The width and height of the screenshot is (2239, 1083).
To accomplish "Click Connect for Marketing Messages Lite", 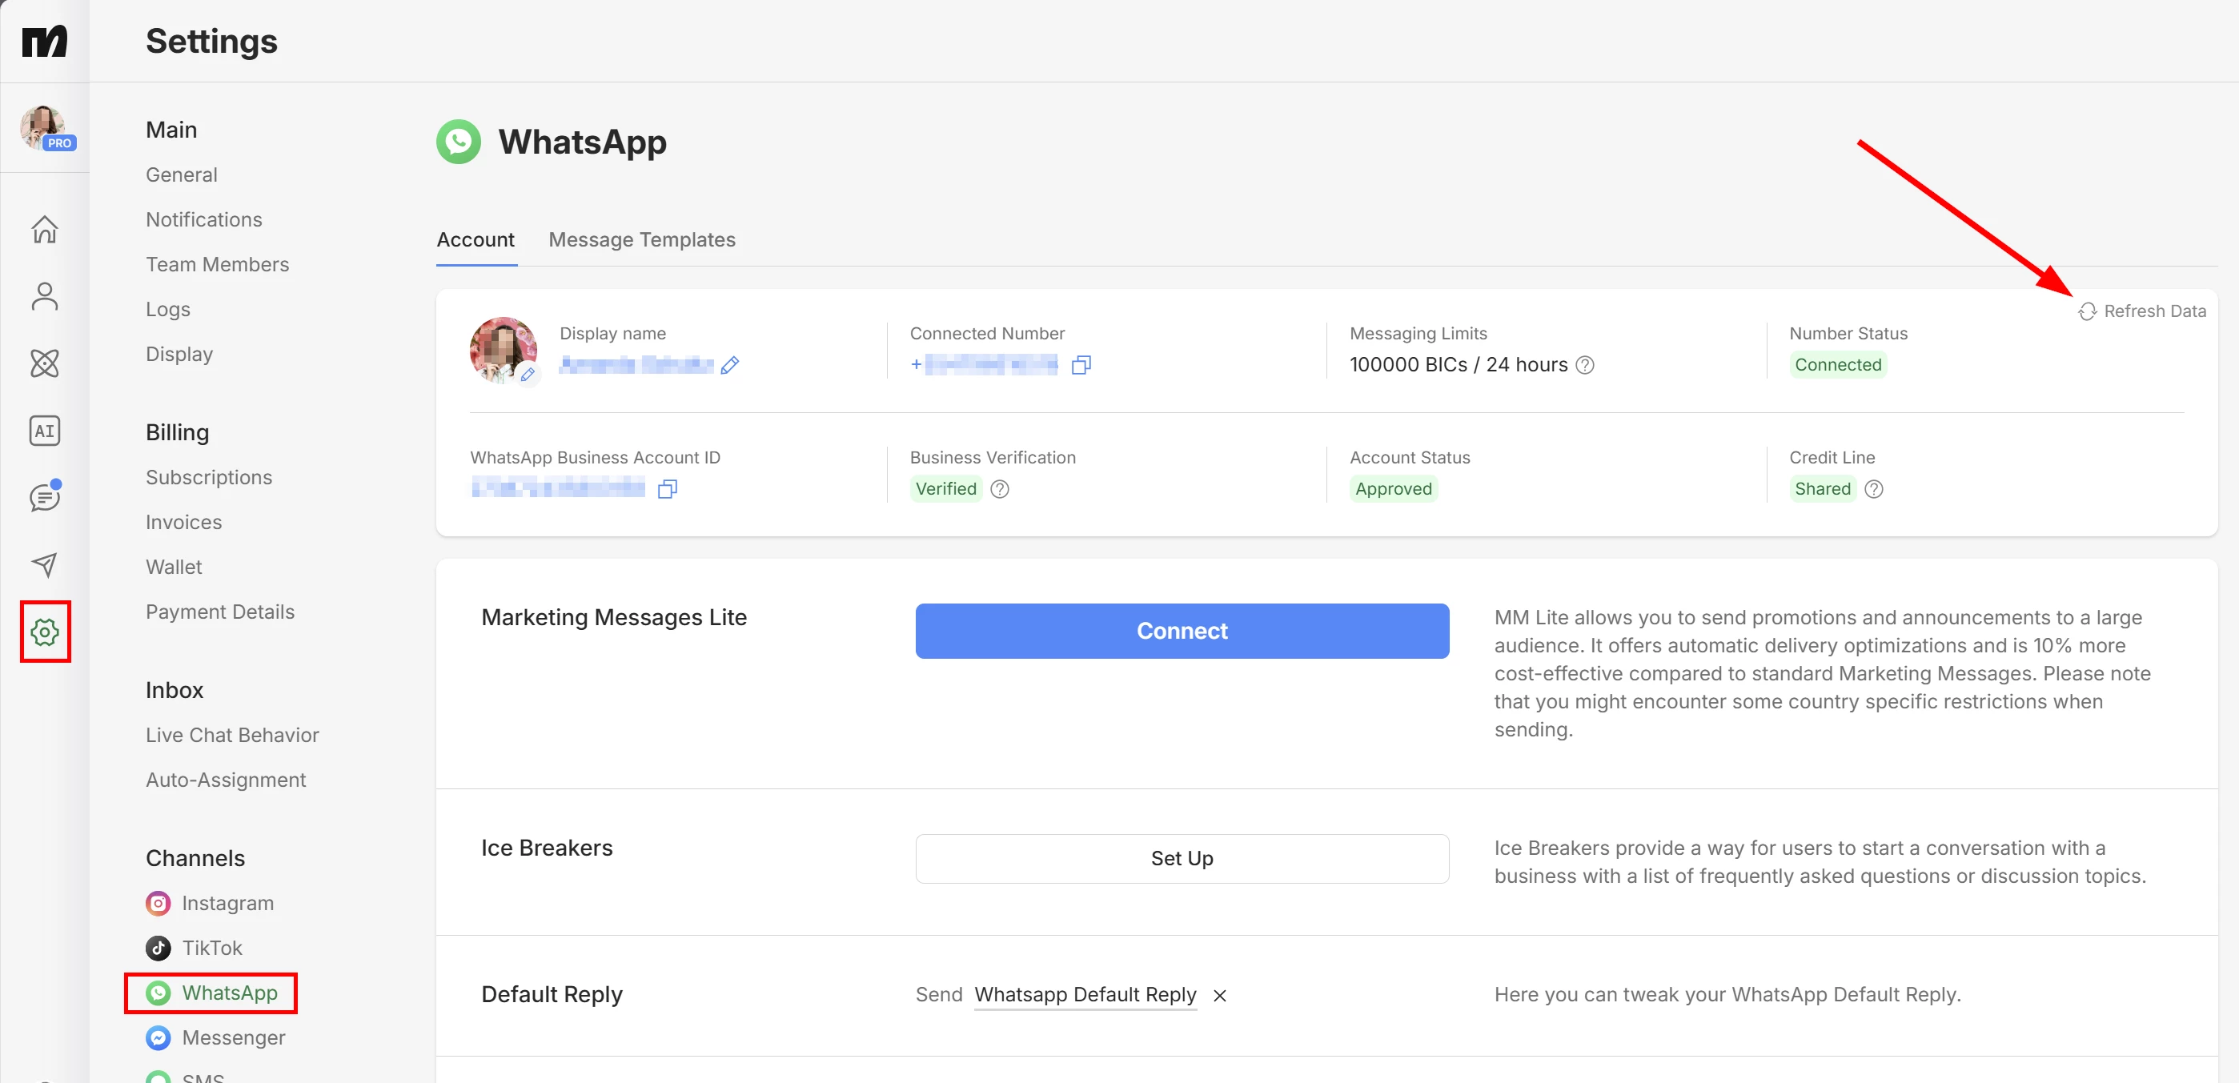I will pos(1182,631).
